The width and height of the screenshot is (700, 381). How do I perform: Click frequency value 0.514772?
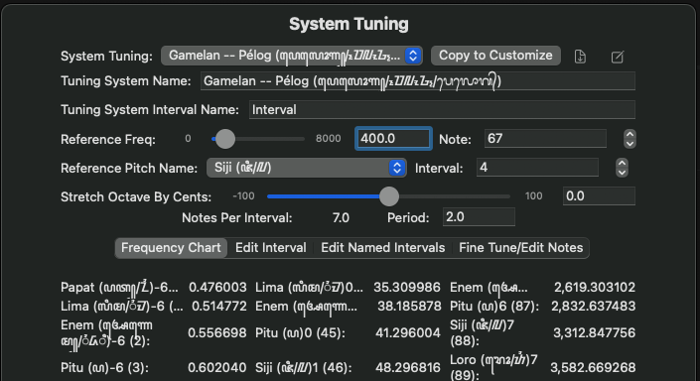coord(218,306)
